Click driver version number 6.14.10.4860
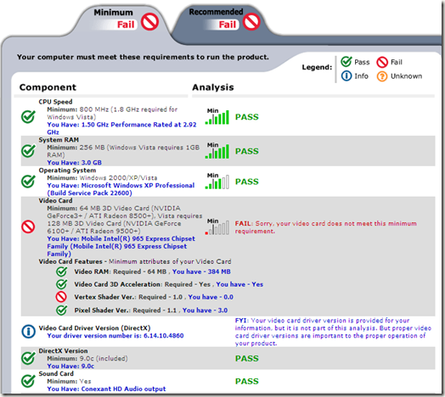 (x=163, y=336)
